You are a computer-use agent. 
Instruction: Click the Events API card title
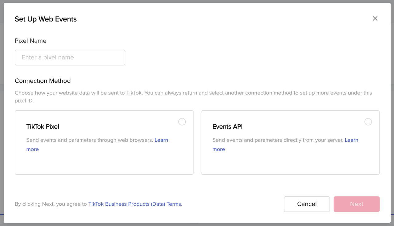coord(227,127)
